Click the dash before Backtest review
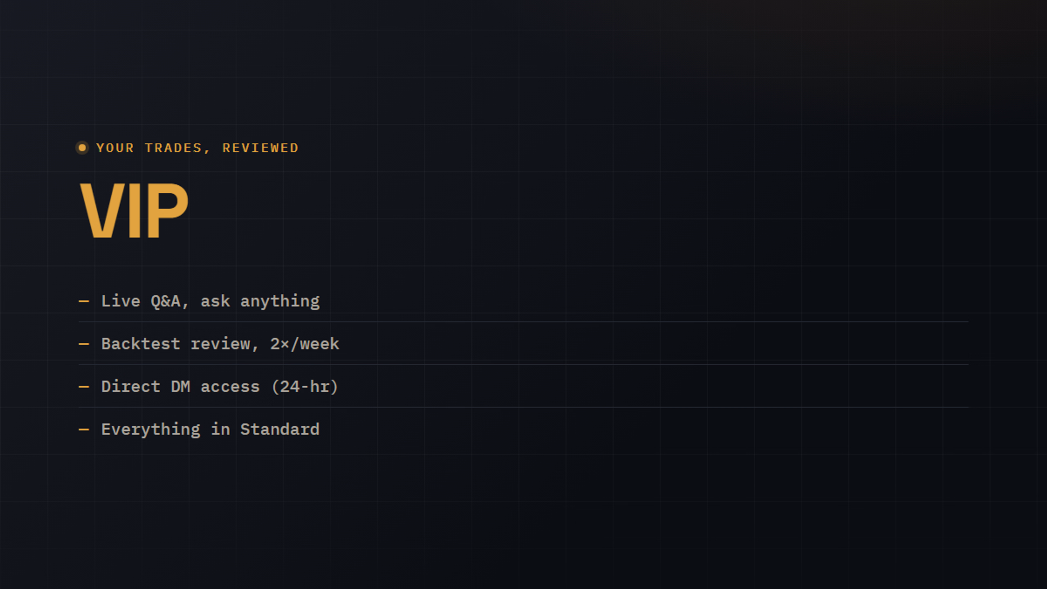The height and width of the screenshot is (589, 1047). [84, 344]
